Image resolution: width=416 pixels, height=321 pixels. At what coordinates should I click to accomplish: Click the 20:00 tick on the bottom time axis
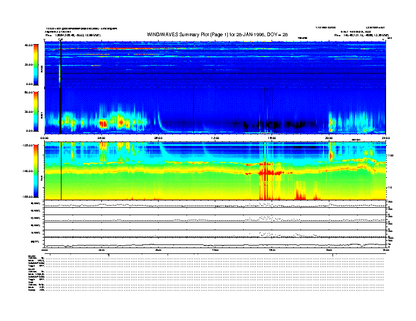click(329, 250)
